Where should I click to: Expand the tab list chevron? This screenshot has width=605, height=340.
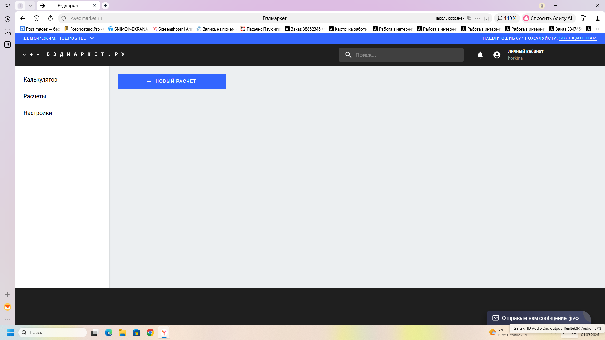click(30, 6)
